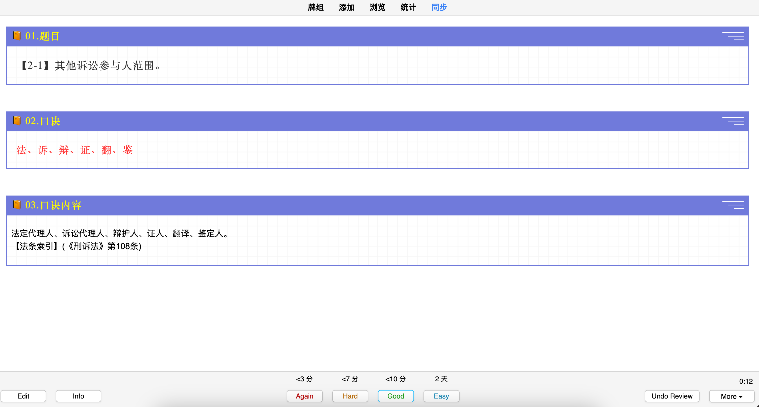Viewport: 759px width, 407px height.
Task: Click the 01.题目 section header title
Action: click(42, 36)
